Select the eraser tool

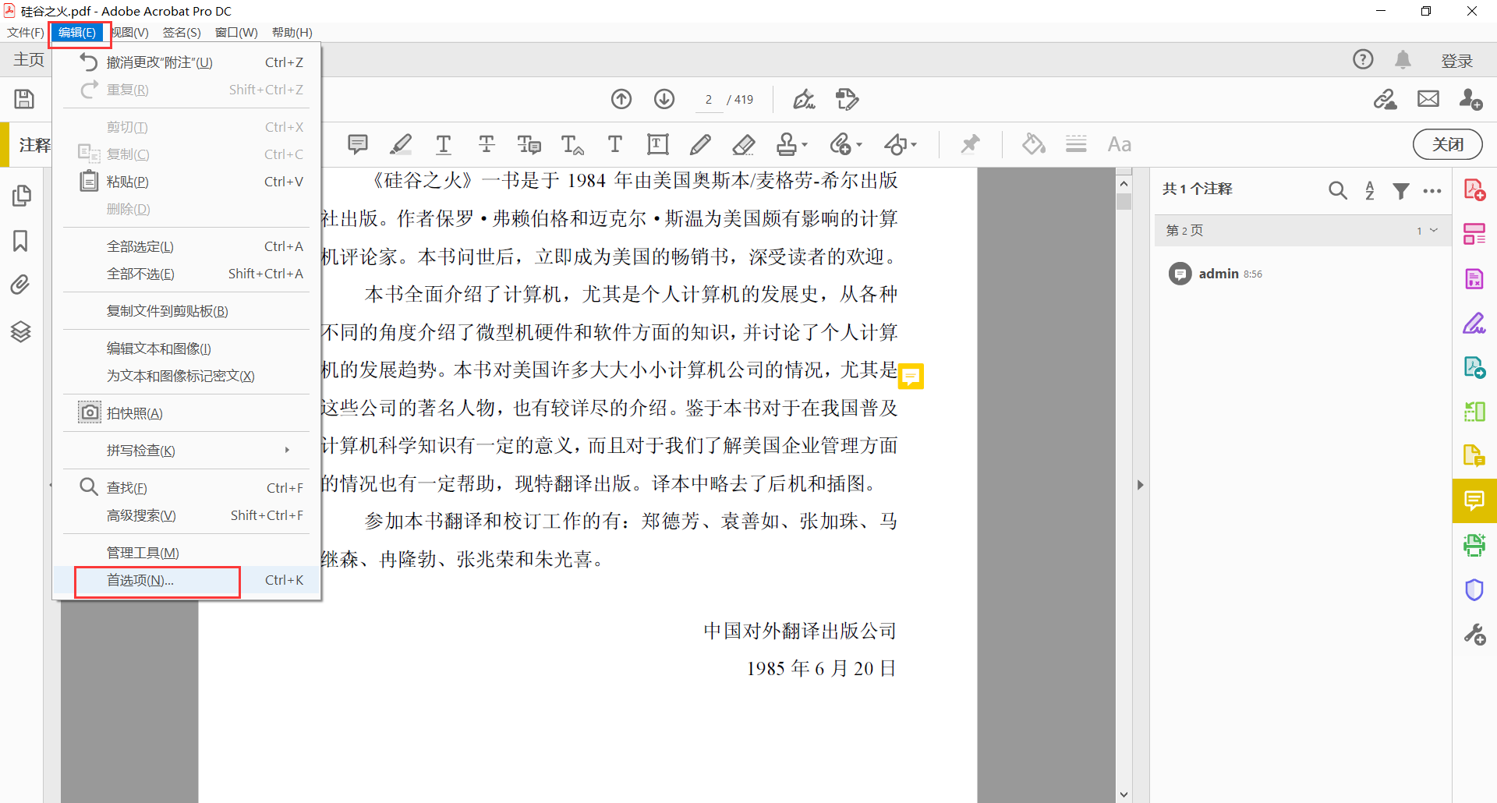pos(744,144)
